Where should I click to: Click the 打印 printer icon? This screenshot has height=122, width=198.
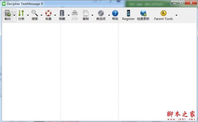75,13
